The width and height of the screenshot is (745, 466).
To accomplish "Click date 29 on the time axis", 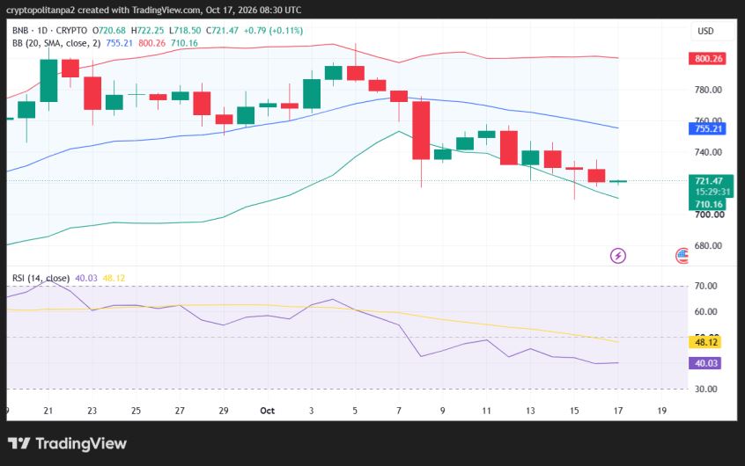I will pyautogui.click(x=224, y=411).
